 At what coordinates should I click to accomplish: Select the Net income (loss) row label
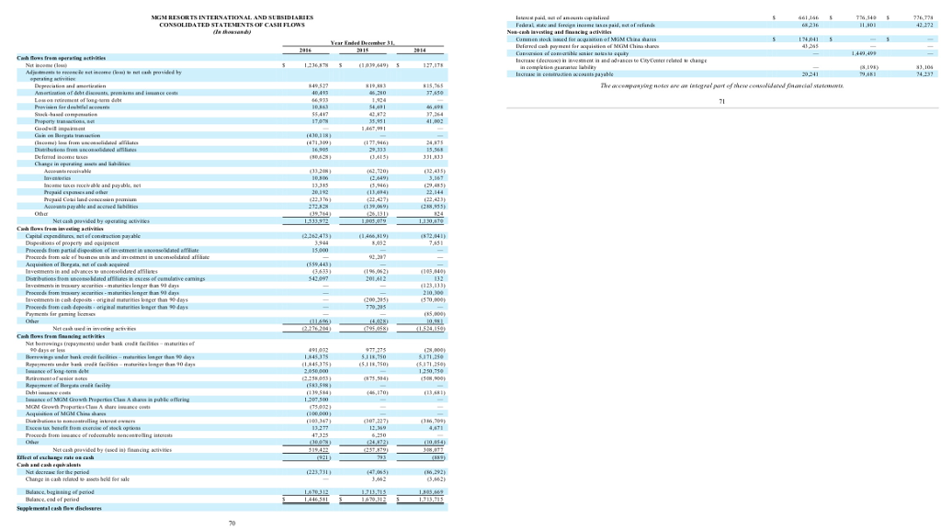(x=45, y=64)
